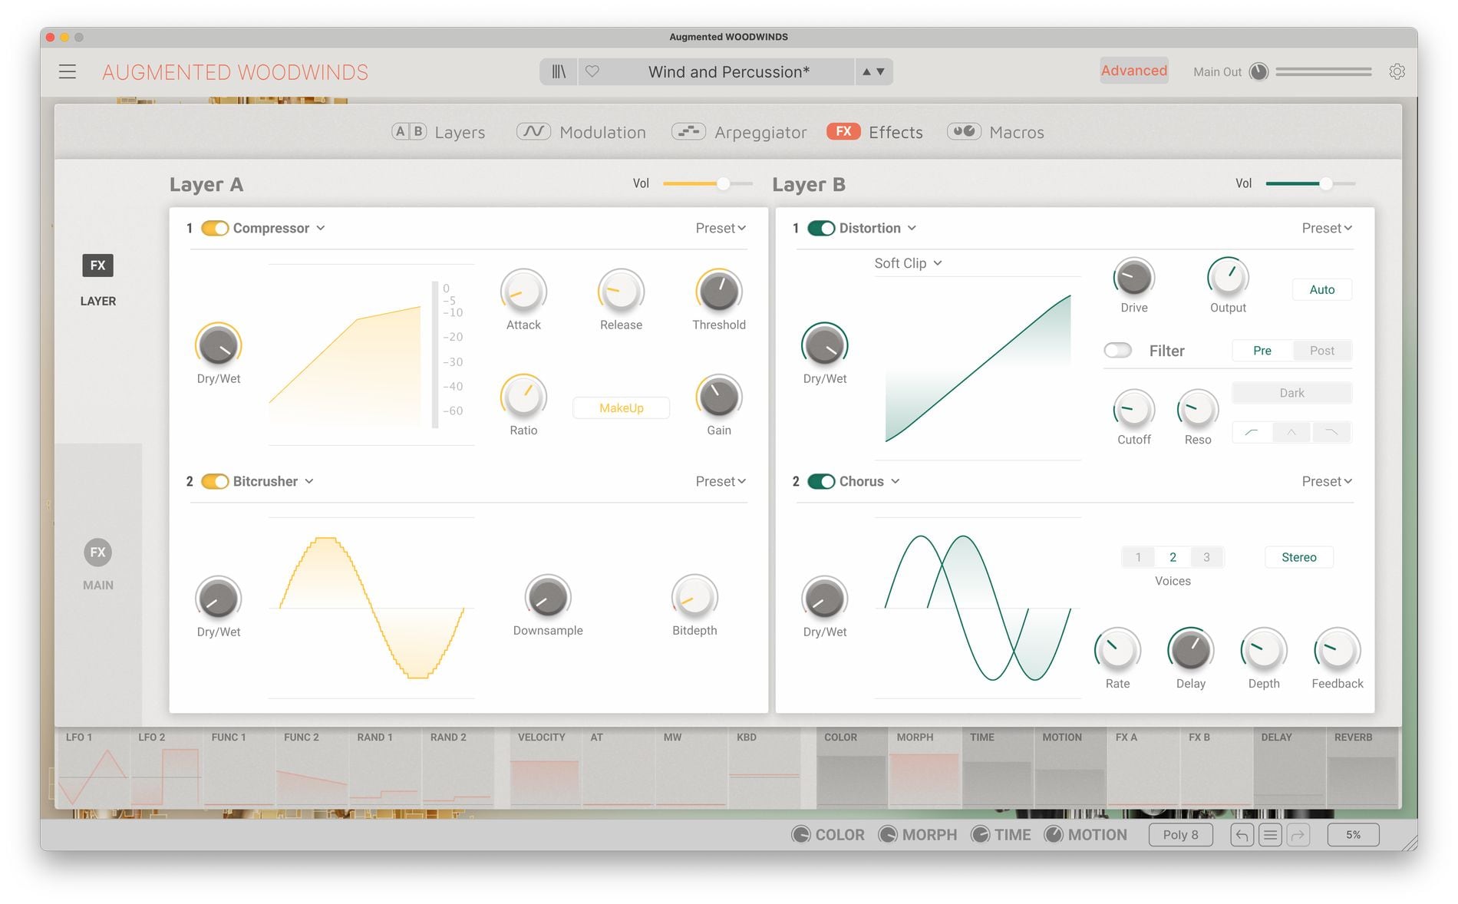Image resolution: width=1458 pixels, height=904 pixels.
Task: Adjust the Layer B Vol slider
Action: 1311,183
